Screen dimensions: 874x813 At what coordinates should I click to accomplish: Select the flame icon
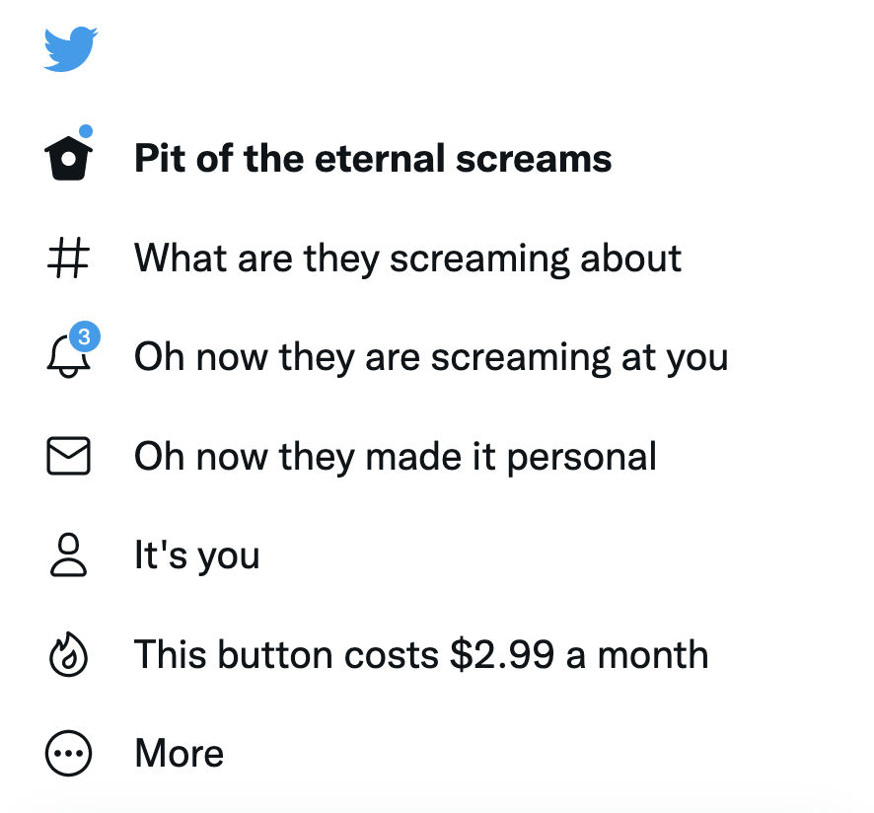tap(68, 654)
